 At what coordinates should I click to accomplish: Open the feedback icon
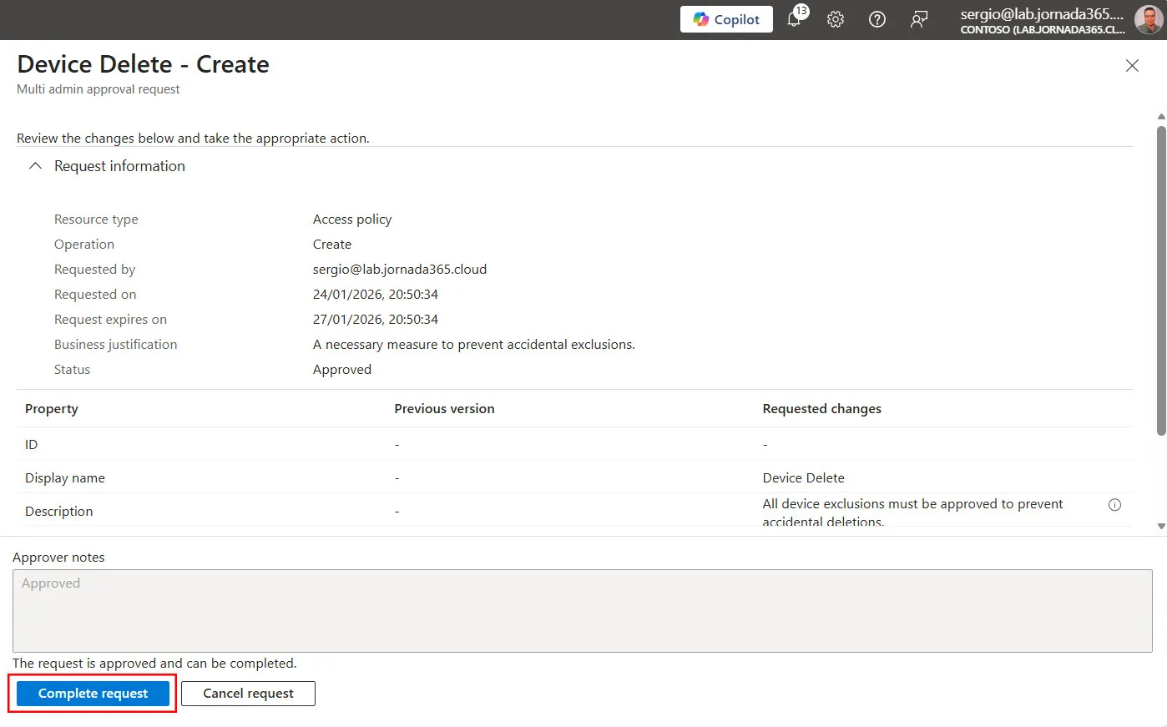click(x=919, y=19)
